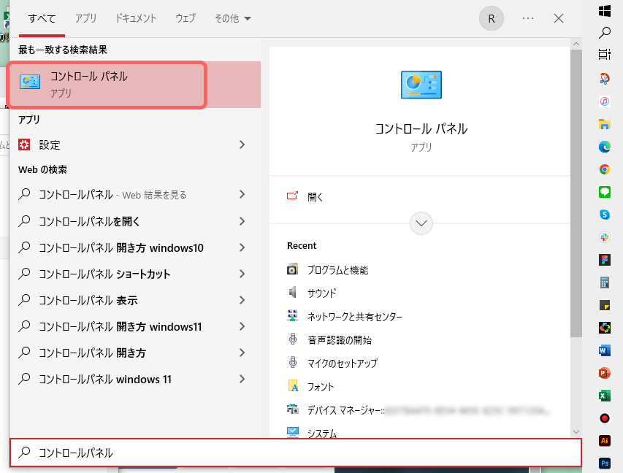
Task: Switch to the ウェブ tab
Action: (x=186, y=18)
